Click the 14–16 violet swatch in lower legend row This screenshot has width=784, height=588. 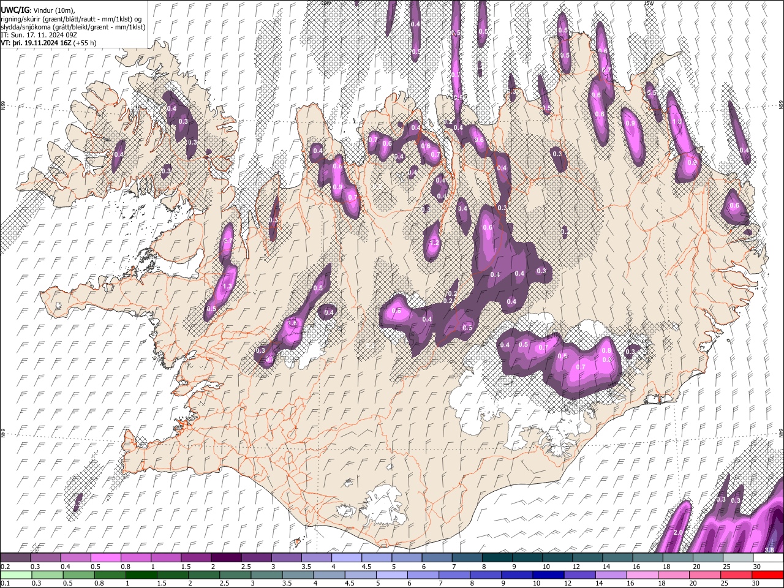coord(611,575)
